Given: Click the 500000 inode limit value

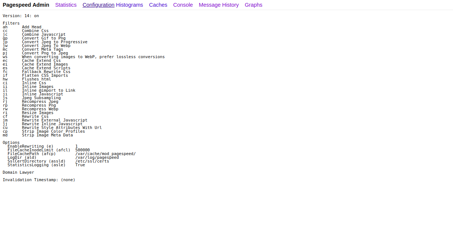Looking at the screenshot, I should [x=82, y=150].
